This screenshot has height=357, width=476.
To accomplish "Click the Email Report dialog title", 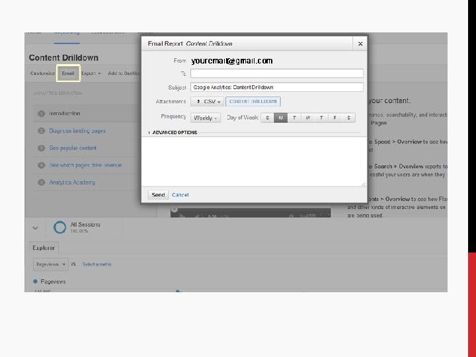I will point(190,44).
